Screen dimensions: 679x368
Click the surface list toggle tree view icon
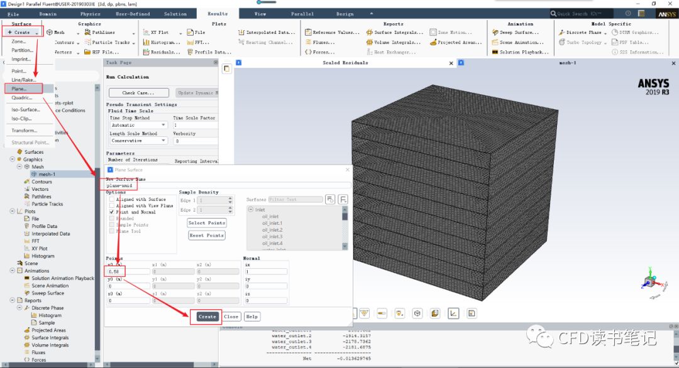343,199
